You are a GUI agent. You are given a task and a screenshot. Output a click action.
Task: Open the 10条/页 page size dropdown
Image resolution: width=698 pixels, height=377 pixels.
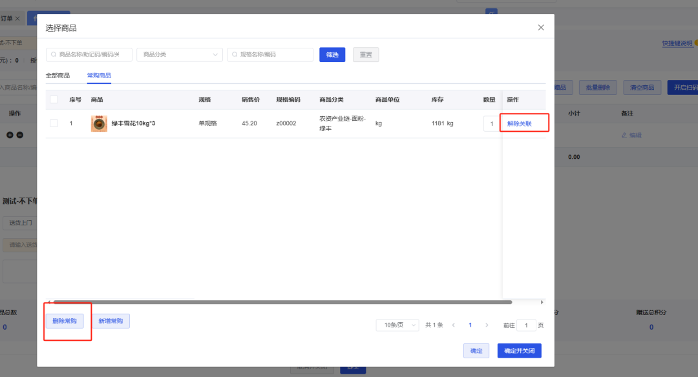[396, 325]
